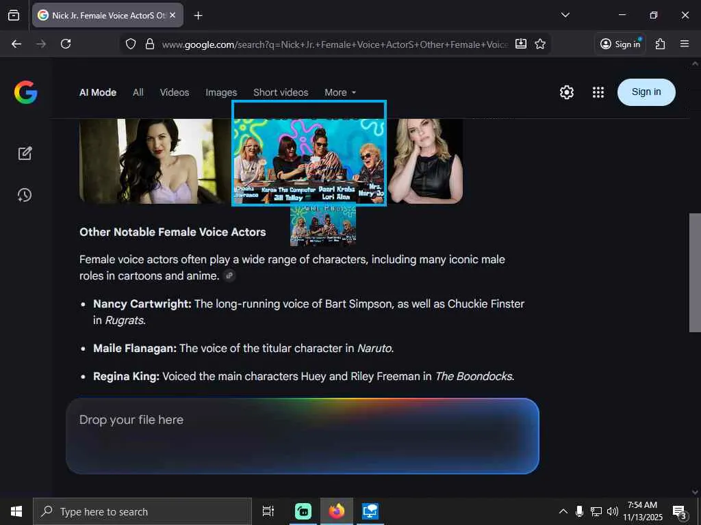Click the Drop your file here box

pos(302,435)
